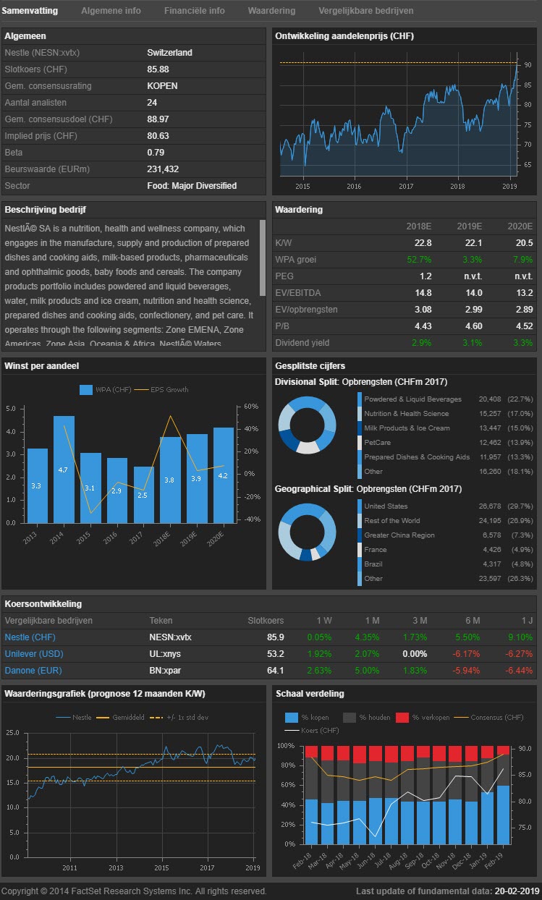Select the 2020E earnings bar labeled 4.2
This screenshot has width=542, height=900.
pyautogui.click(x=223, y=475)
